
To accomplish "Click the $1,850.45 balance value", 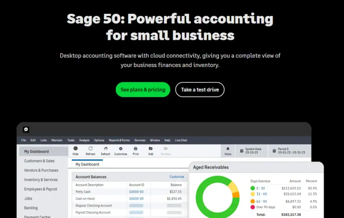I will [174, 199].
